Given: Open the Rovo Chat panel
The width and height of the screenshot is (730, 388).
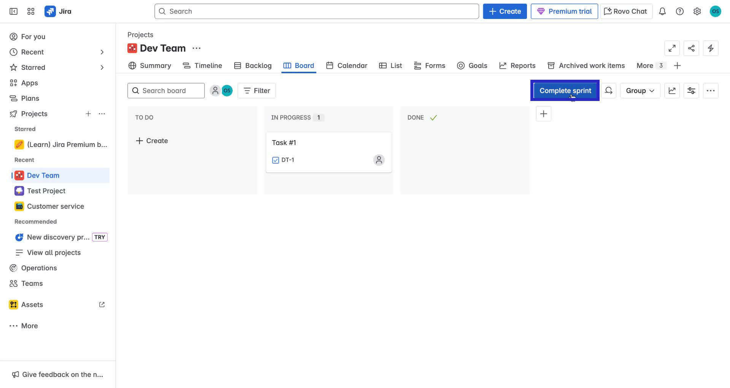Looking at the screenshot, I should click(625, 11).
